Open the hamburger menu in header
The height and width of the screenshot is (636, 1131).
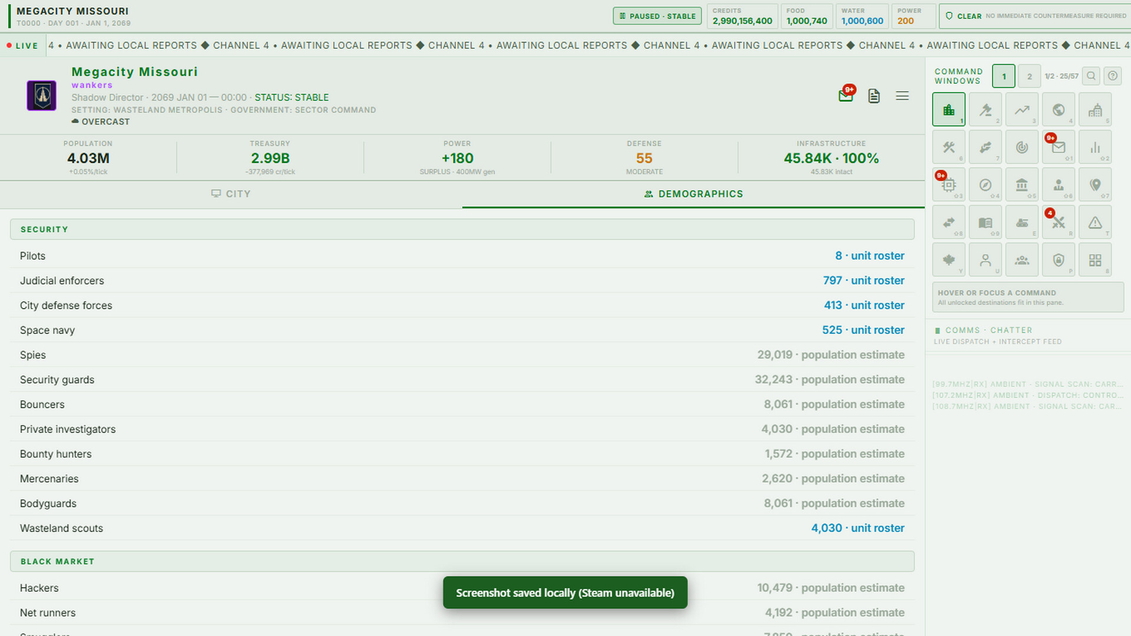tap(902, 96)
